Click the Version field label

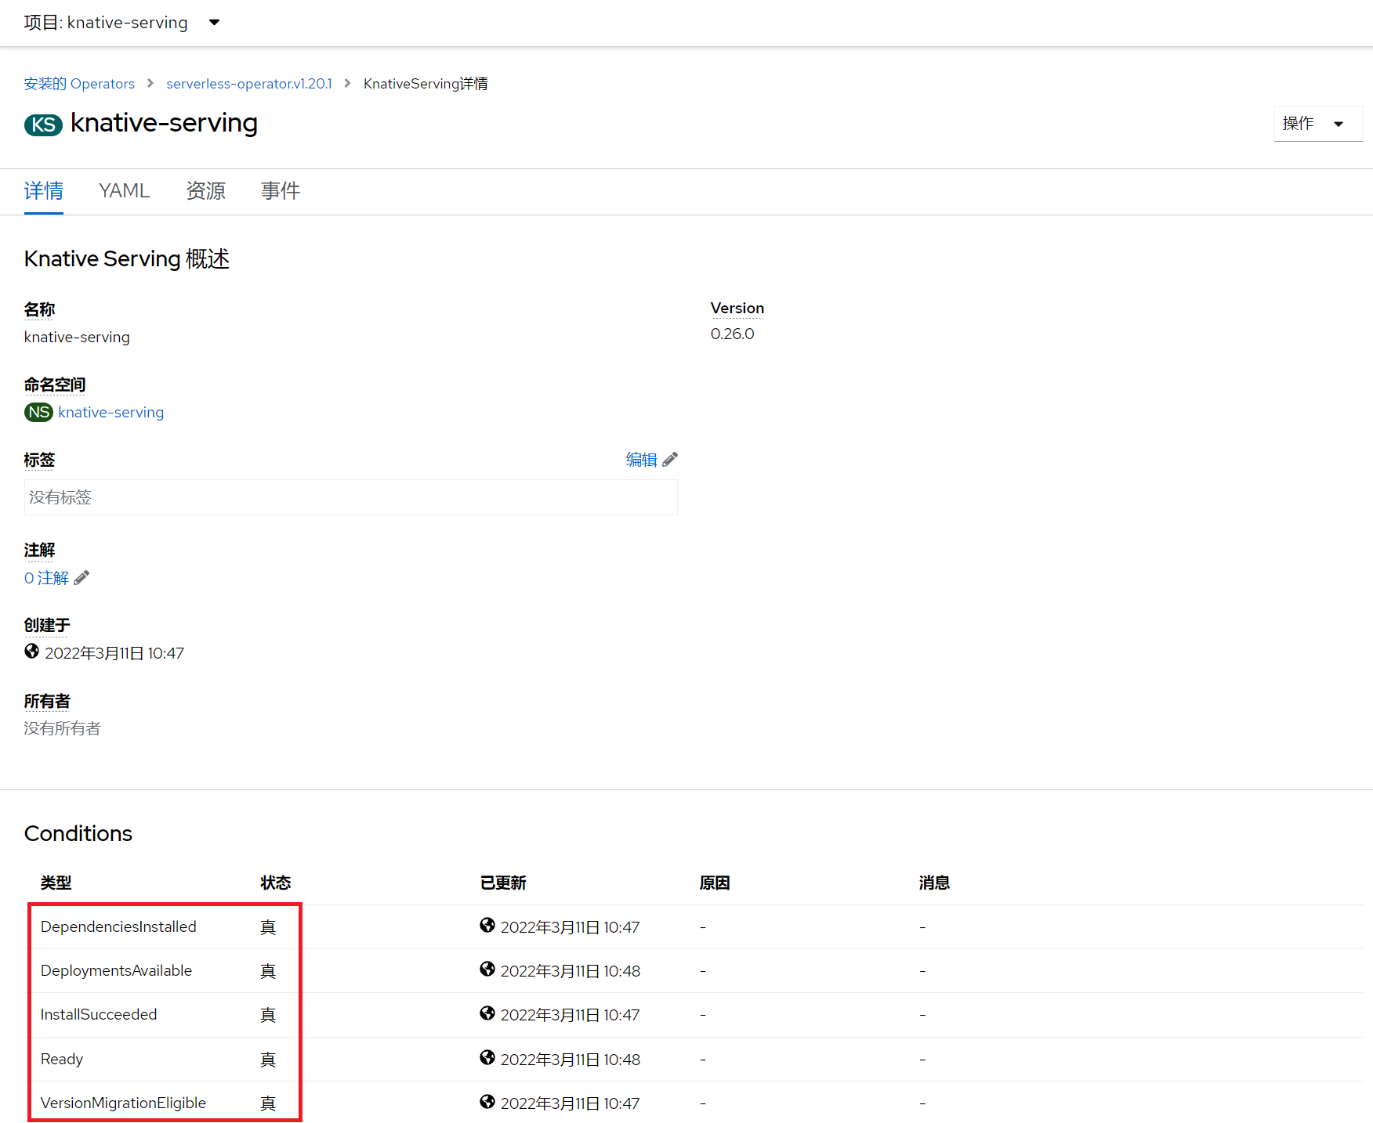(x=737, y=309)
